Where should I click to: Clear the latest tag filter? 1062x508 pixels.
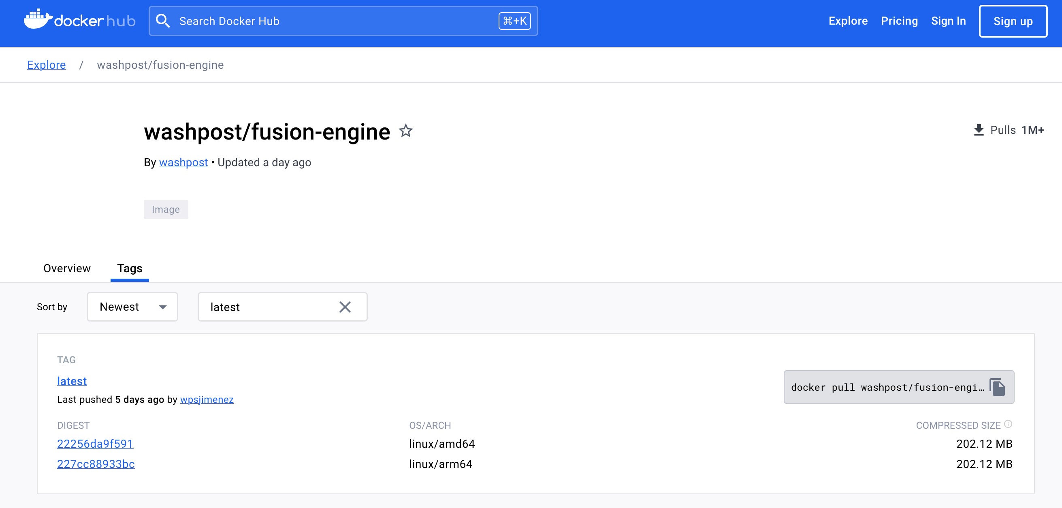click(345, 307)
